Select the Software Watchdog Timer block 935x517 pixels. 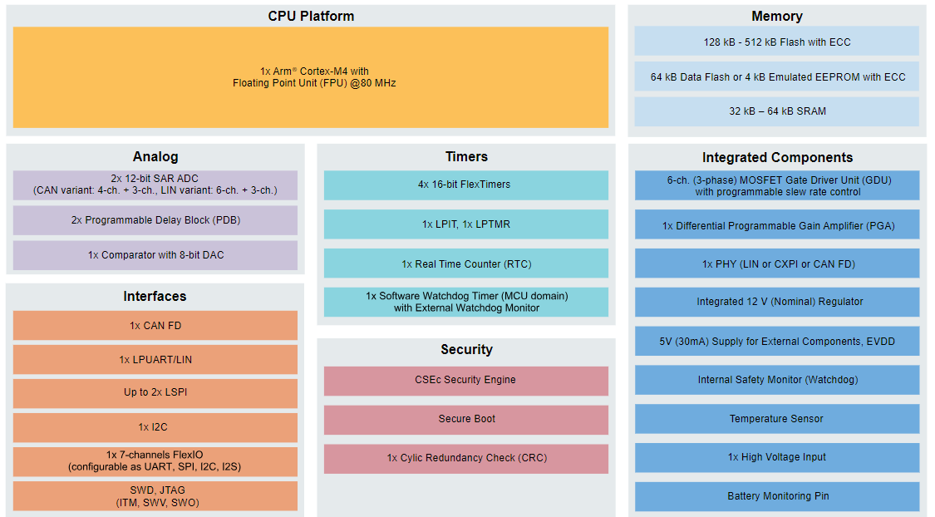(x=465, y=302)
